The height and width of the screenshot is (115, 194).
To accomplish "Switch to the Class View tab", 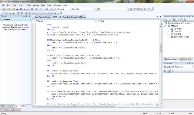I will 186,59.
